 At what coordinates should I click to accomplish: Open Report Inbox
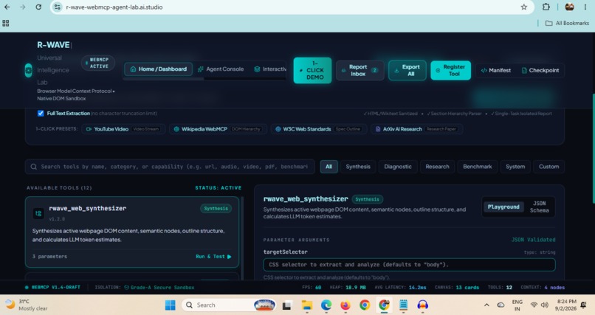point(360,70)
